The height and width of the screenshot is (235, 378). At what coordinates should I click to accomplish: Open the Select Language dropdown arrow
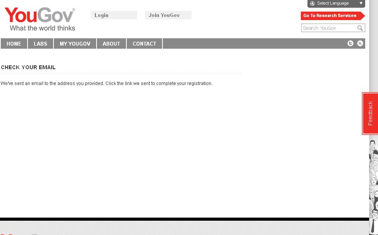coord(361,3)
